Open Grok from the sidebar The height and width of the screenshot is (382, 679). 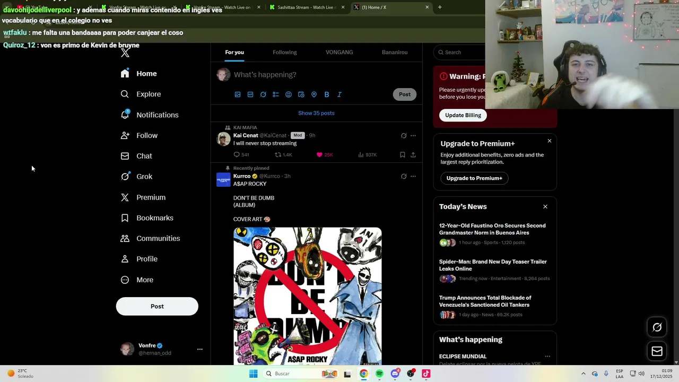pos(136,177)
